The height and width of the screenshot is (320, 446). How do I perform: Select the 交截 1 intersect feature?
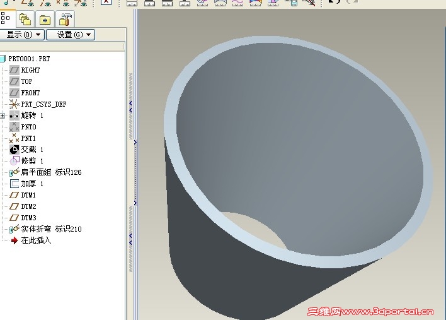pos(26,150)
